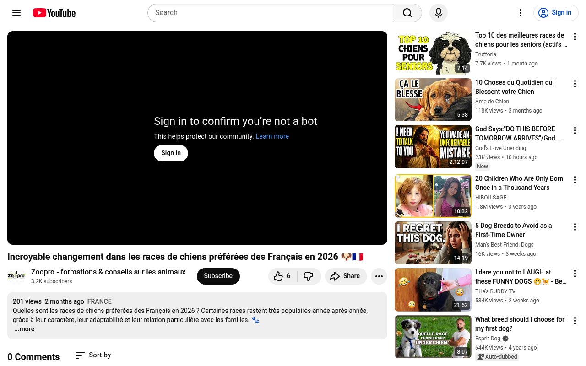Screen dimensions: 586x366
Task: Open thumbnail of 20 Children video
Action: point(433,196)
